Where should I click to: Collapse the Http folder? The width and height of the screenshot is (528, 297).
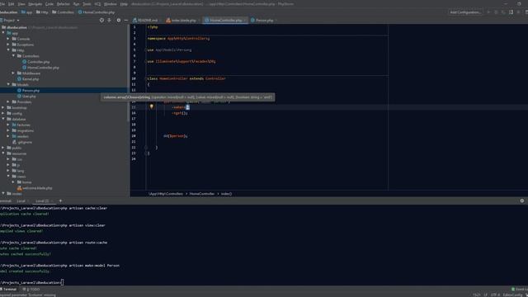8,50
